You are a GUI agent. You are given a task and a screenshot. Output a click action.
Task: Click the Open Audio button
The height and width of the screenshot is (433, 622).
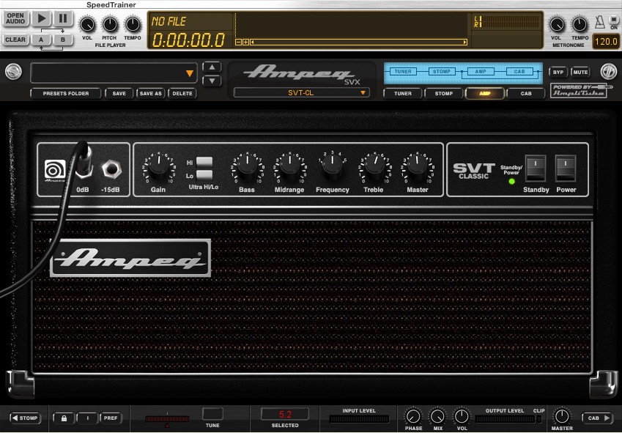click(x=15, y=18)
